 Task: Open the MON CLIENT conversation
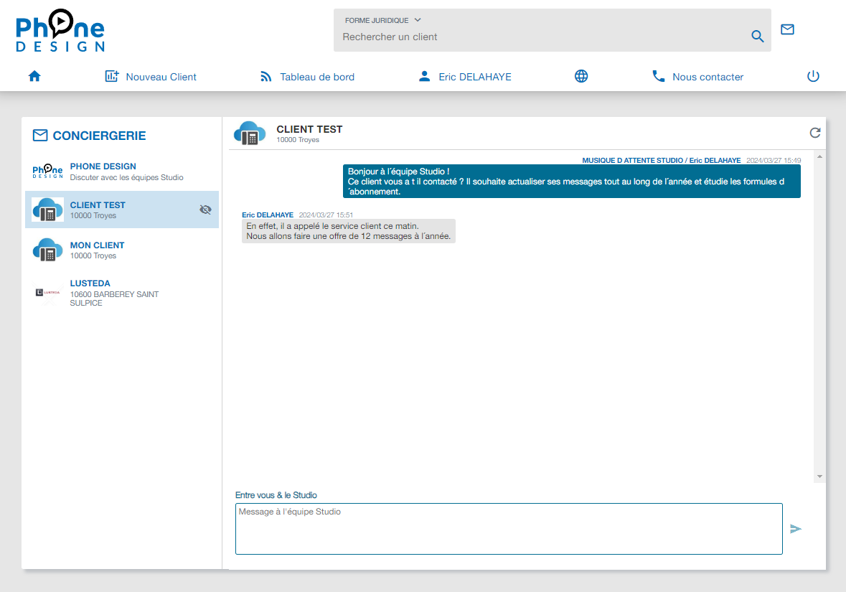coord(122,250)
